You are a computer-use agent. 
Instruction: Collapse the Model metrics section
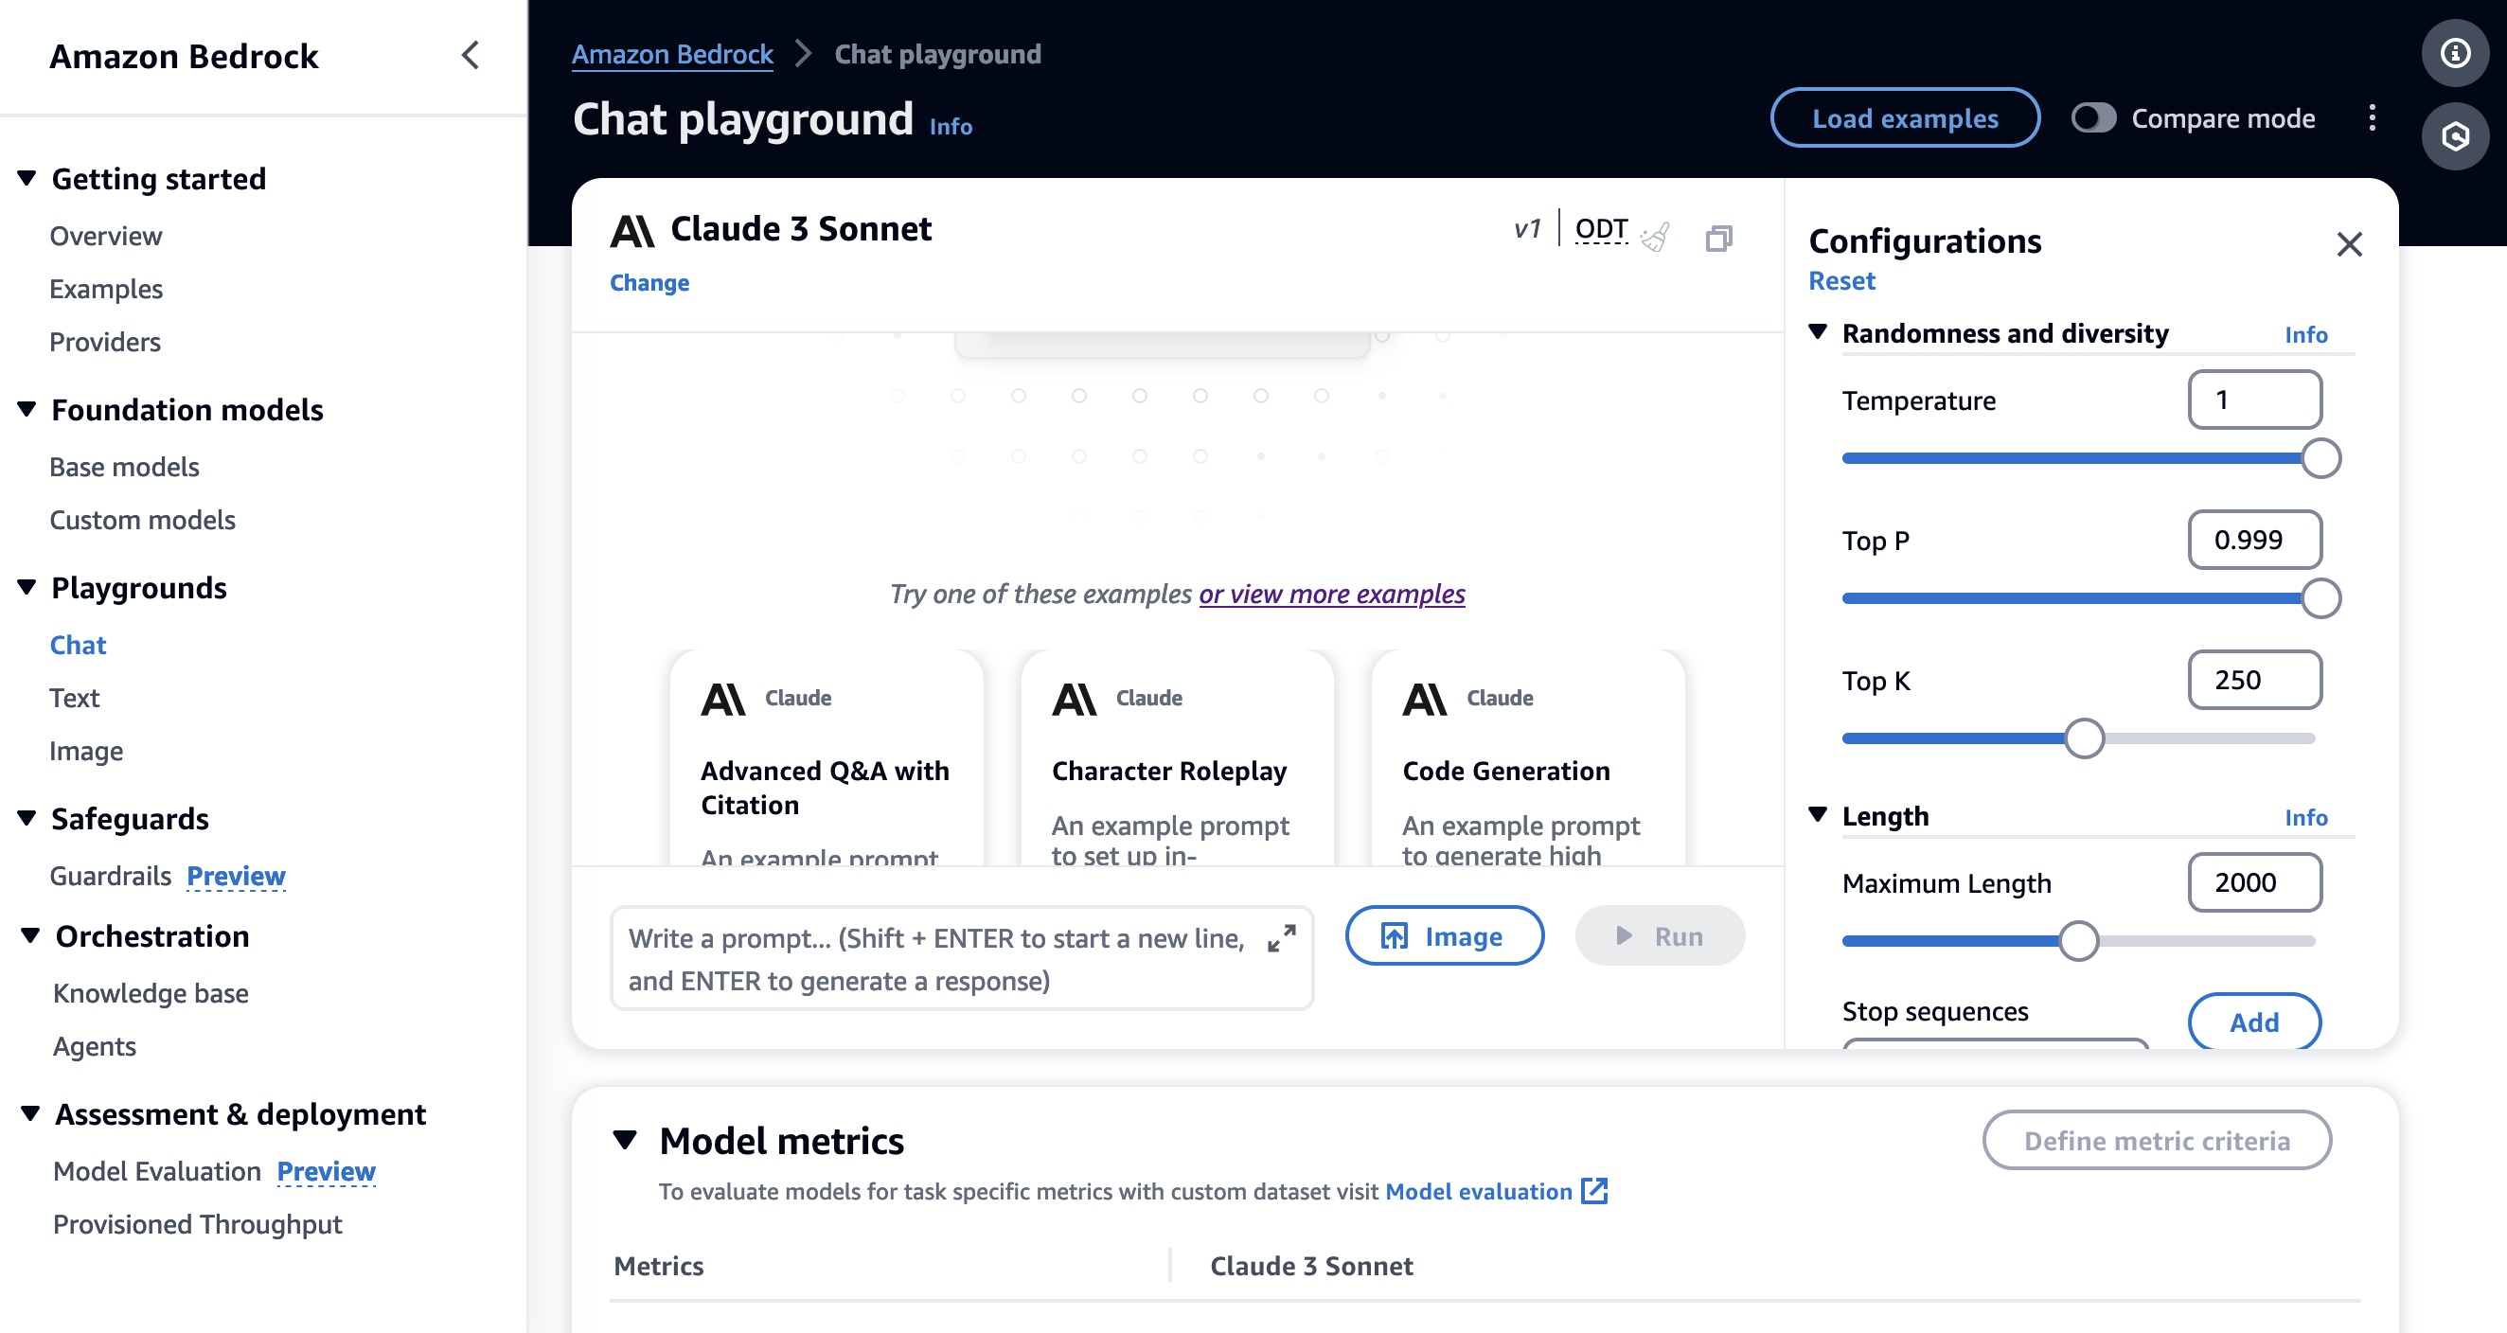pos(625,1139)
